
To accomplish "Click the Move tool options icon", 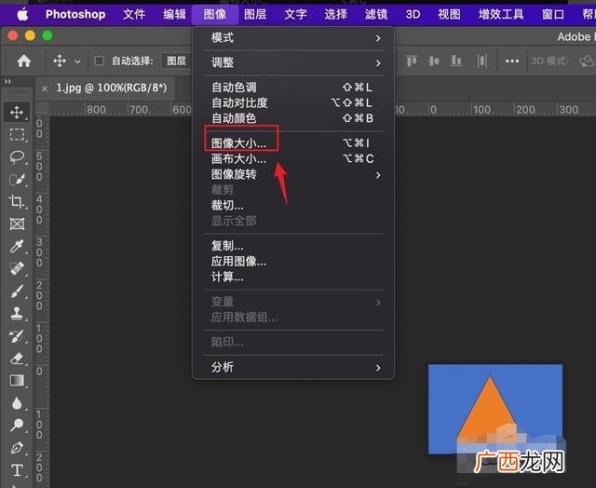I will [60, 61].
